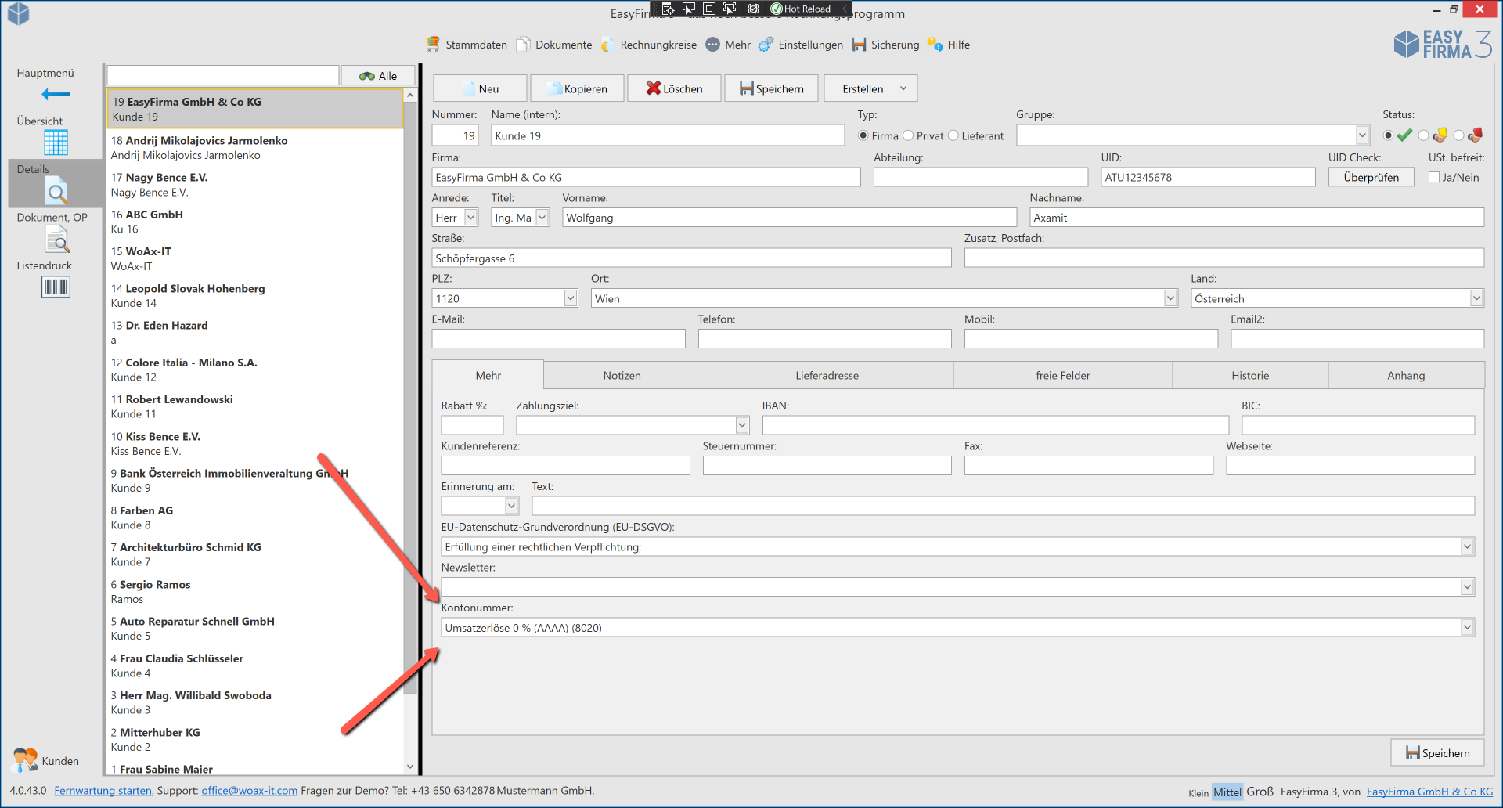Select the Privat type radio button
Screen dimensions: 1503x808
tap(908, 135)
